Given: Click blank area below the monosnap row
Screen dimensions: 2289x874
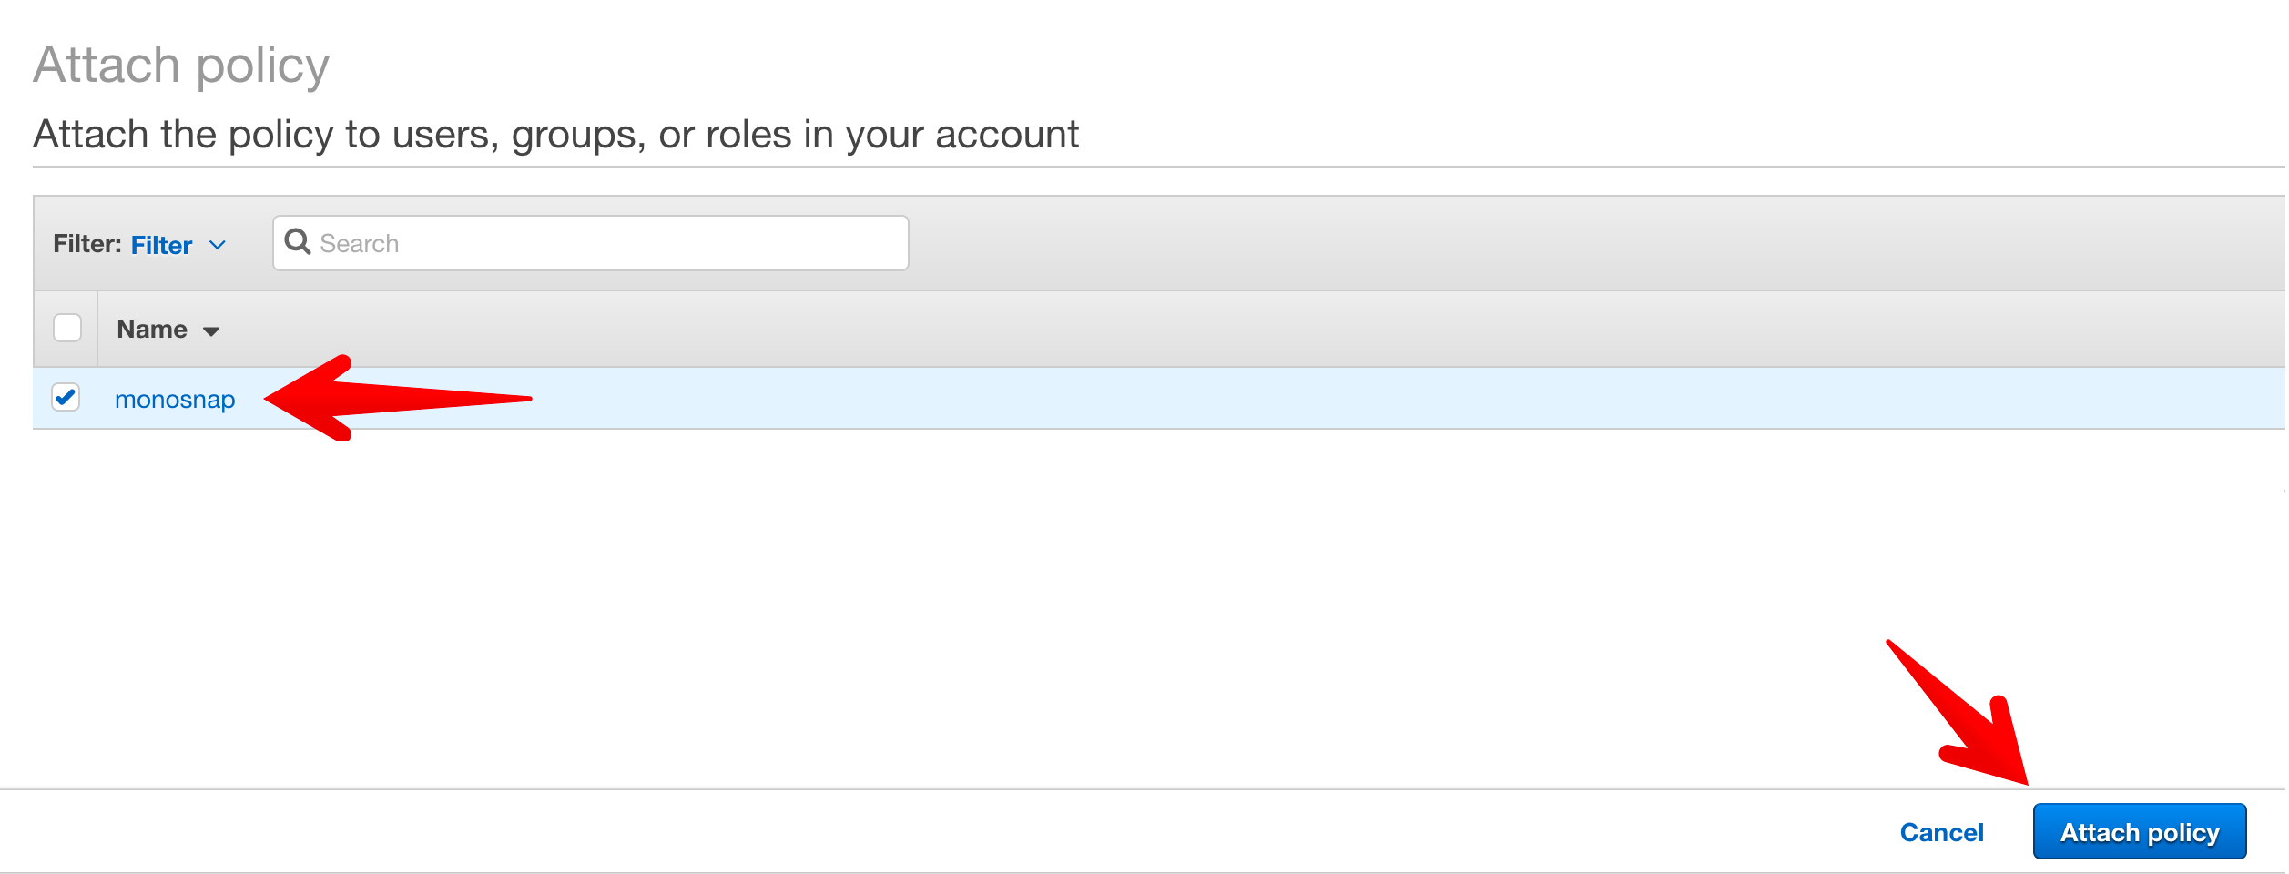Looking at the screenshot, I should coord(1002,601).
